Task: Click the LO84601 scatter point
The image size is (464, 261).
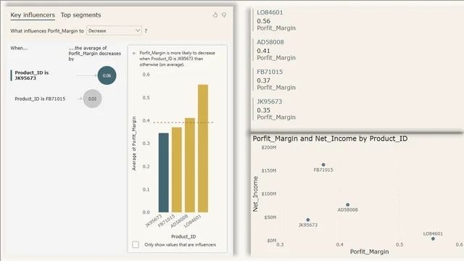Action: (433, 239)
